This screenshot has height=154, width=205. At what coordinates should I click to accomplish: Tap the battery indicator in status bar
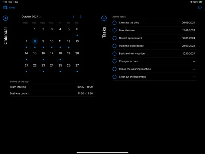point(201,2)
